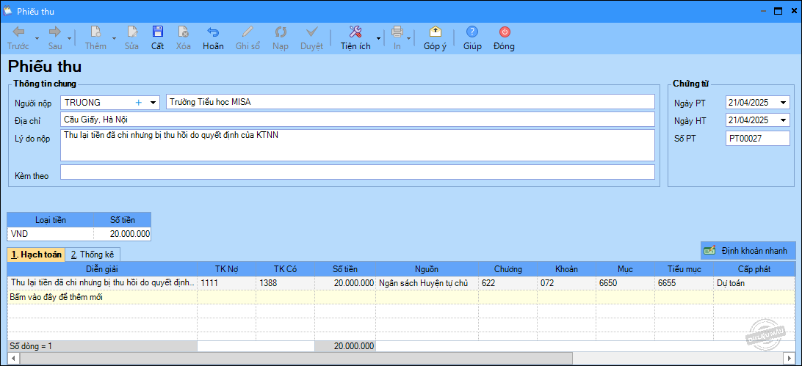Image resolution: width=802 pixels, height=366 pixels.
Task: Click the Diễn giải column header
Action: tap(102, 269)
